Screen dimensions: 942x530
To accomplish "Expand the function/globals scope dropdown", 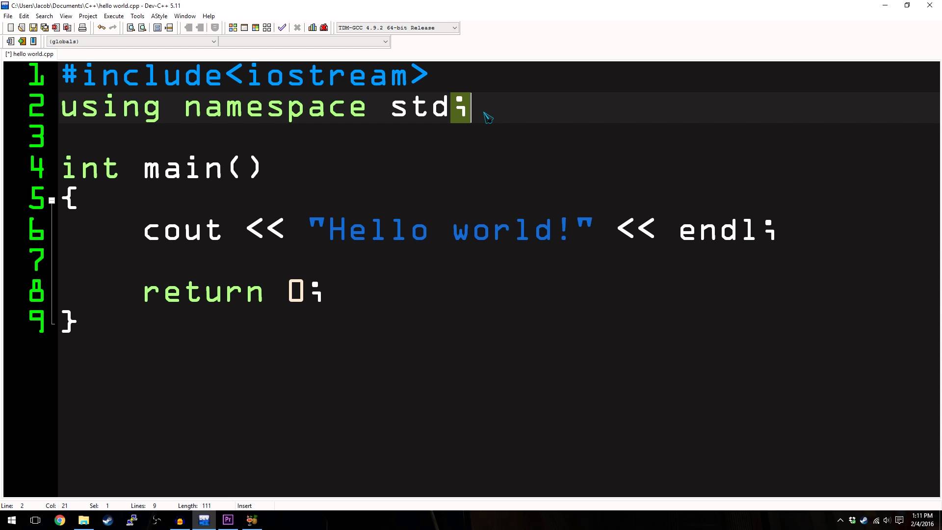I will tap(213, 41).
